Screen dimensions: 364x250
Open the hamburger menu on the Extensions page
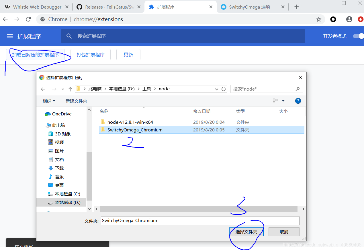tap(10, 36)
